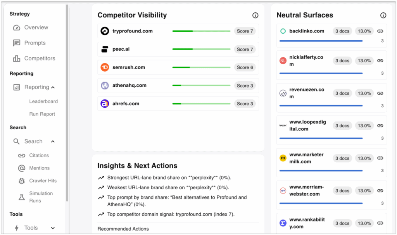Viewport: 397px width, 235px height.
Task: Select Crawler Hits in sidebar
Action: [43, 181]
